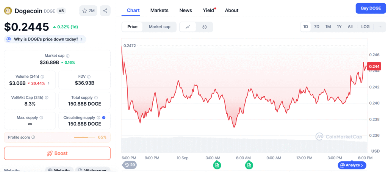The width and height of the screenshot is (388, 172).
Task: Open the chart's three-dot more options menu
Action: [380, 27]
